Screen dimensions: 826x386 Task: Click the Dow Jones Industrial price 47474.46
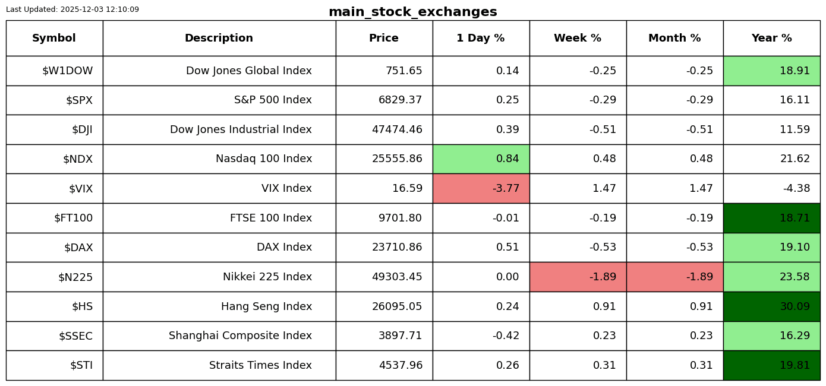pos(397,130)
